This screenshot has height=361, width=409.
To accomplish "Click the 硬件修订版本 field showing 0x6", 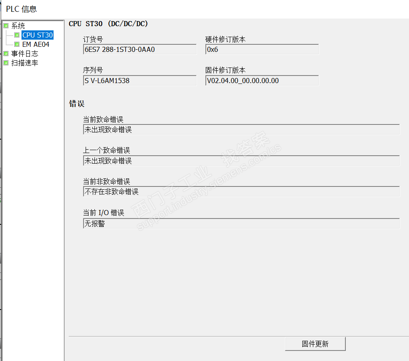I will point(262,49).
